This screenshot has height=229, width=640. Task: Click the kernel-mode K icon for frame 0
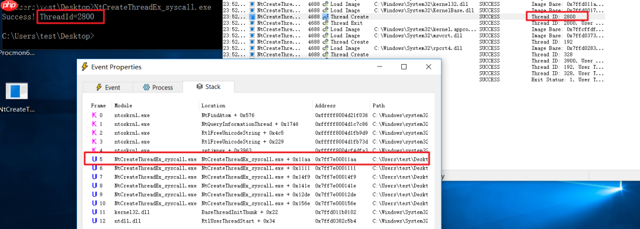point(94,115)
